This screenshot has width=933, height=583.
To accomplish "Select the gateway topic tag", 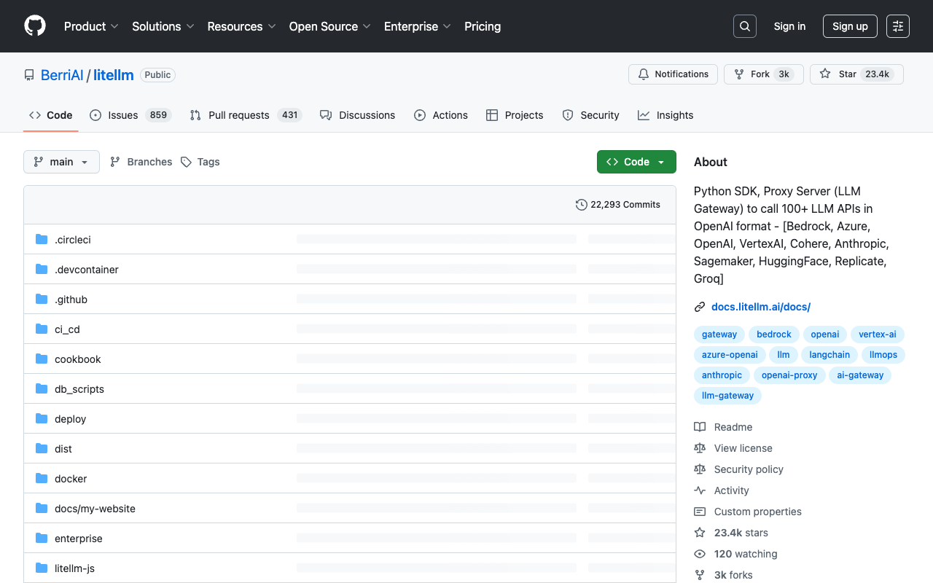I will pyautogui.click(x=719, y=334).
